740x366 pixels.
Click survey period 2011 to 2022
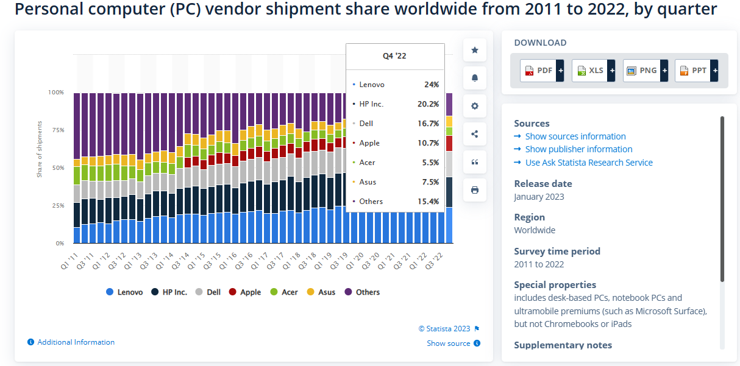click(x=539, y=264)
